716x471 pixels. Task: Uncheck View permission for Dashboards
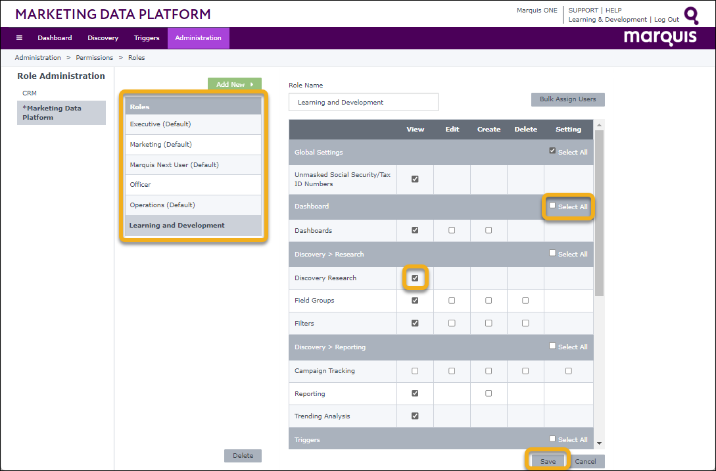coord(415,230)
